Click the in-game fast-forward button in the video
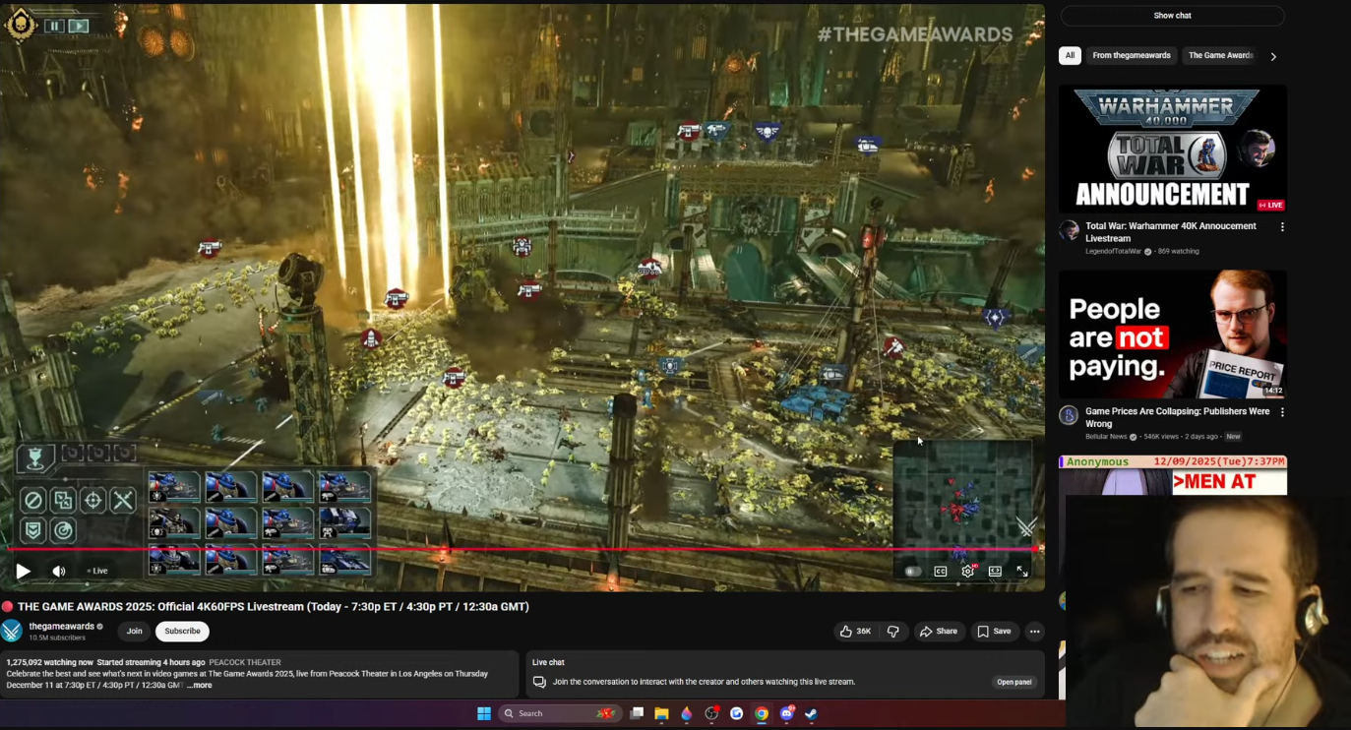This screenshot has width=1351, height=730. (x=79, y=26)
